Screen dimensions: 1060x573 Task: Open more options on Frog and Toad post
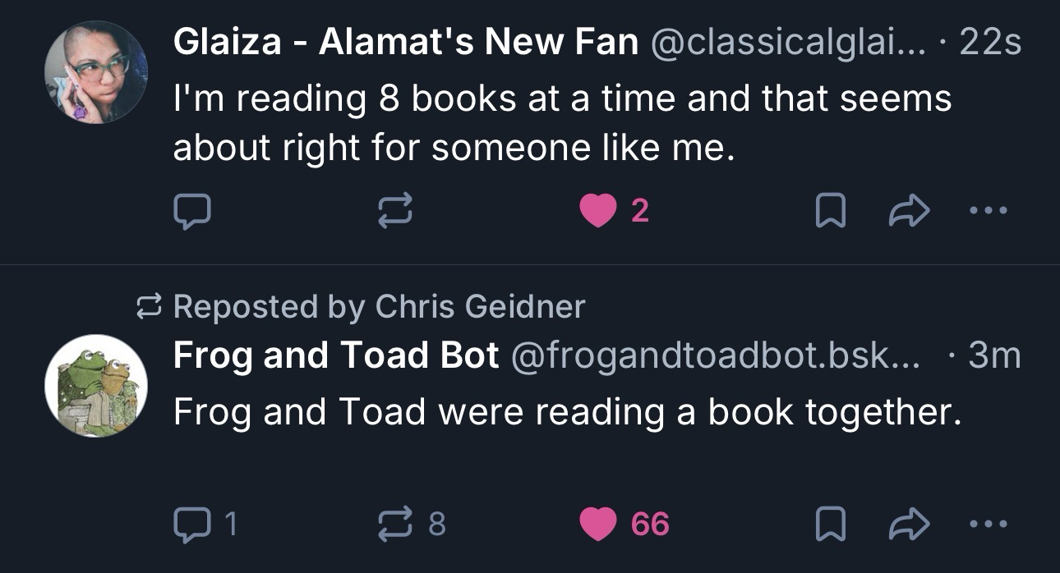[988, 523]
